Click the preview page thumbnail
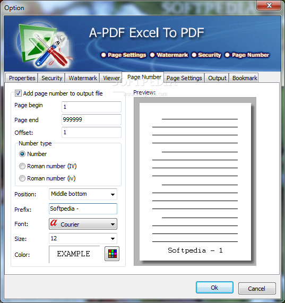Screen dimensions: 285x303 tap(195, 181)
